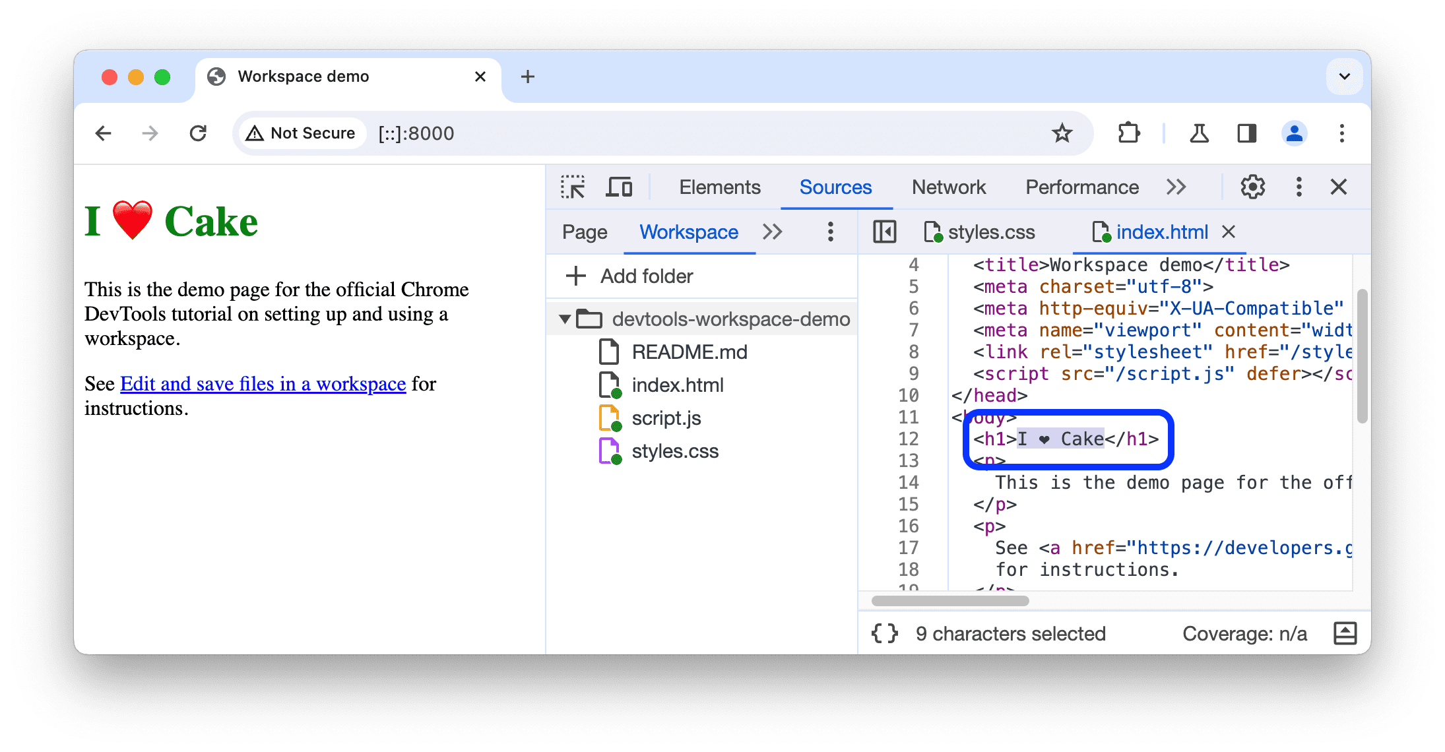
Task: Click the Settings gear icon
Action: 1252,187
